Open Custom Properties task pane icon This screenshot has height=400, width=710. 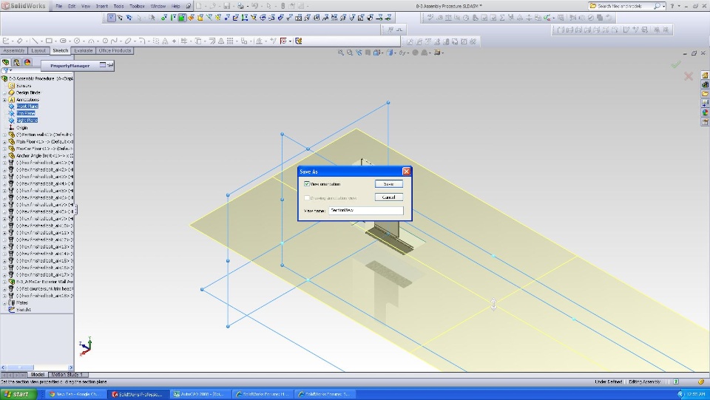click(705, 122)
